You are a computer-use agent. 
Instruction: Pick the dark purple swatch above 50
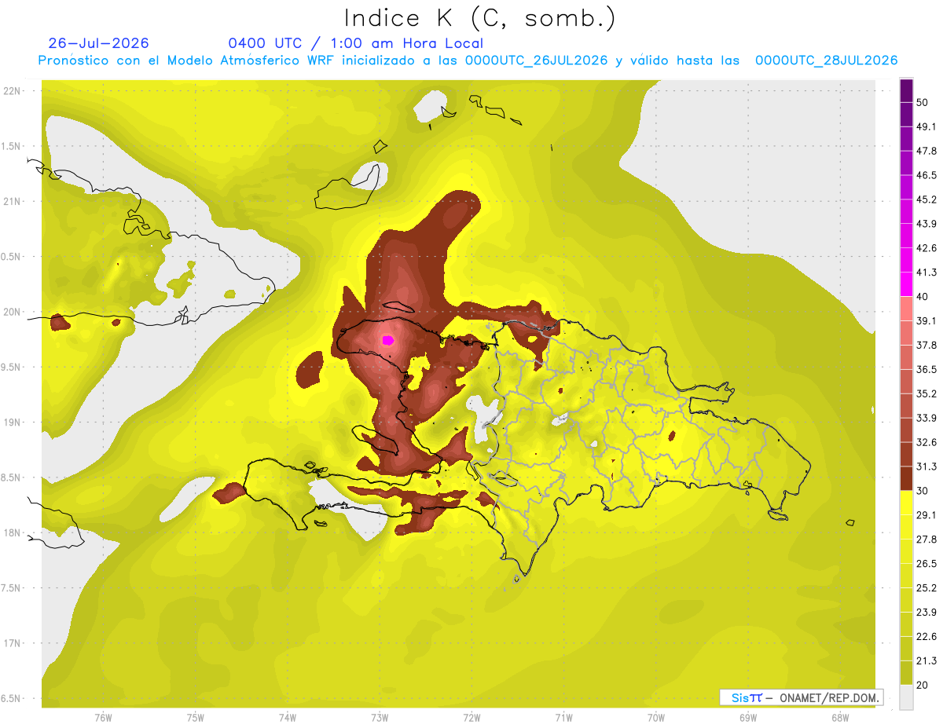tap(906, 90)
